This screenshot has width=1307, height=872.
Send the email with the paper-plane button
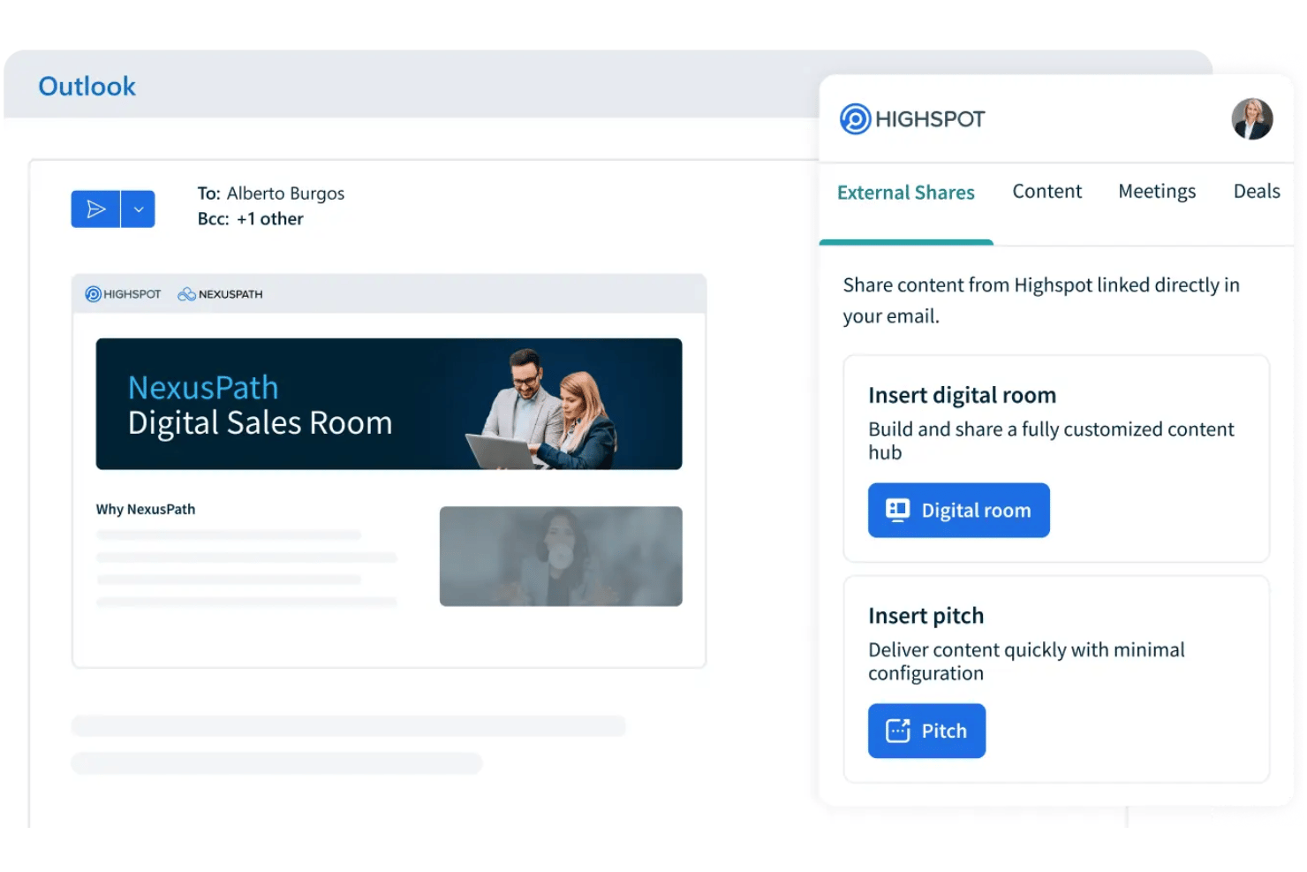pyautogui.click(x=95, y=209)
